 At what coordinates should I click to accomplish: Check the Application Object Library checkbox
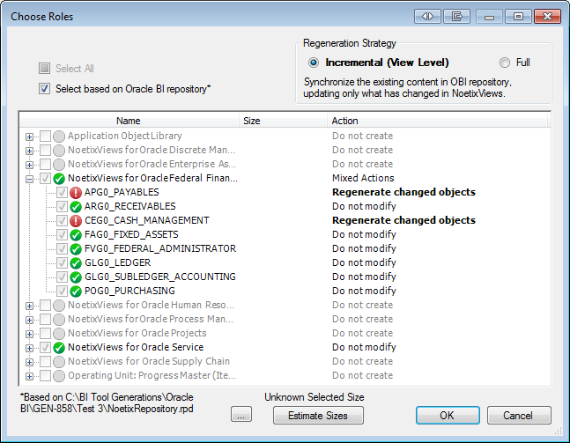pyautogui.click(x=45, y=136)
